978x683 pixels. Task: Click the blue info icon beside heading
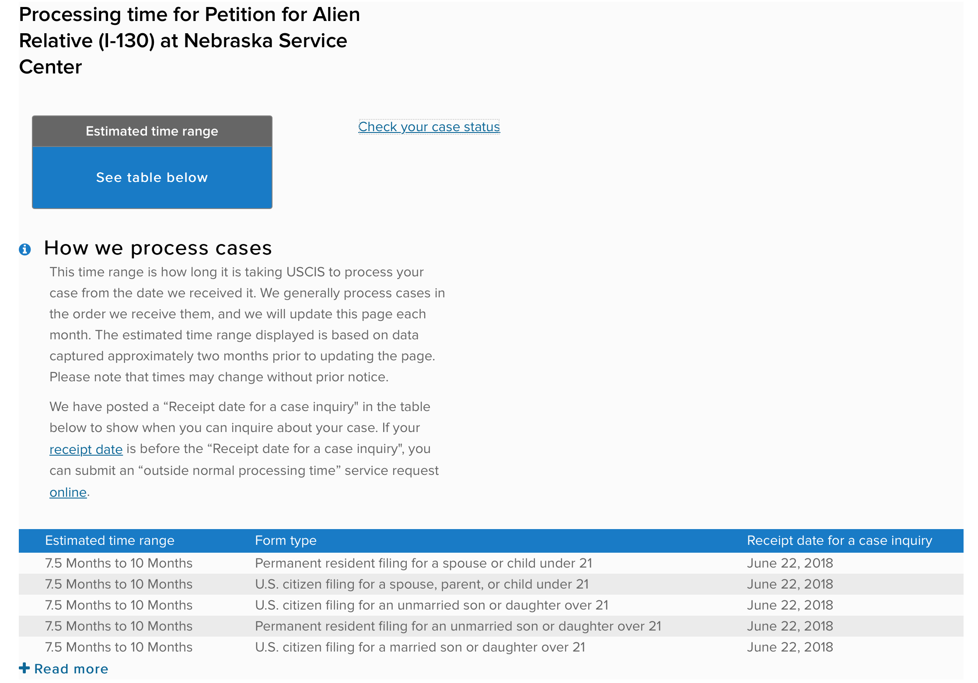point(25,249)
